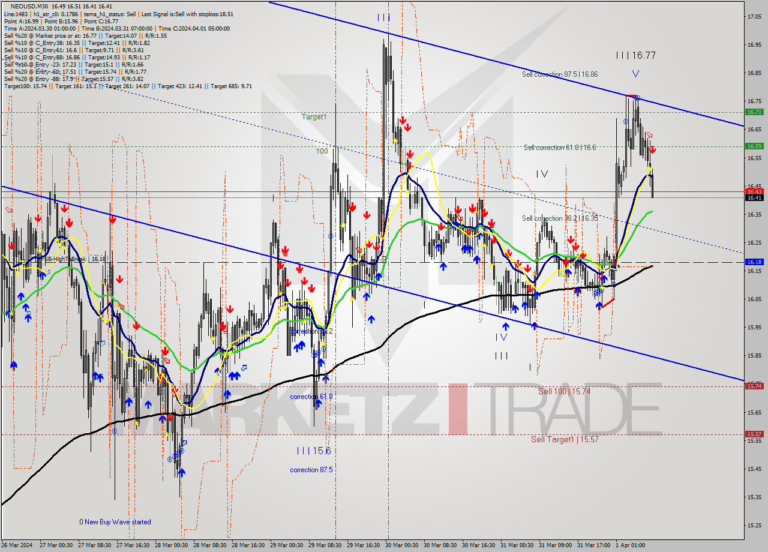The image size is (768, 552).
Task: Click the '26 Mar 2024' date label
Action: point(18,545)
